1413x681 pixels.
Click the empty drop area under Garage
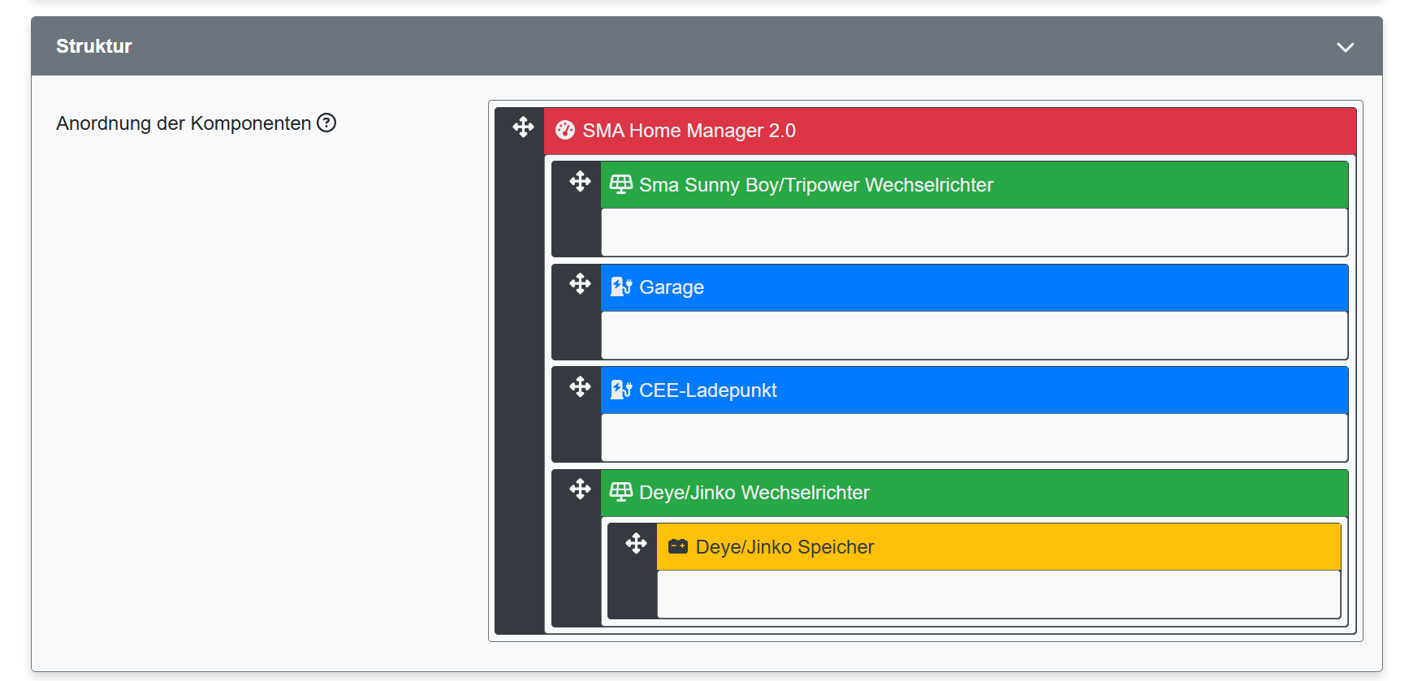pyautogui.click(x=974, y=335)
